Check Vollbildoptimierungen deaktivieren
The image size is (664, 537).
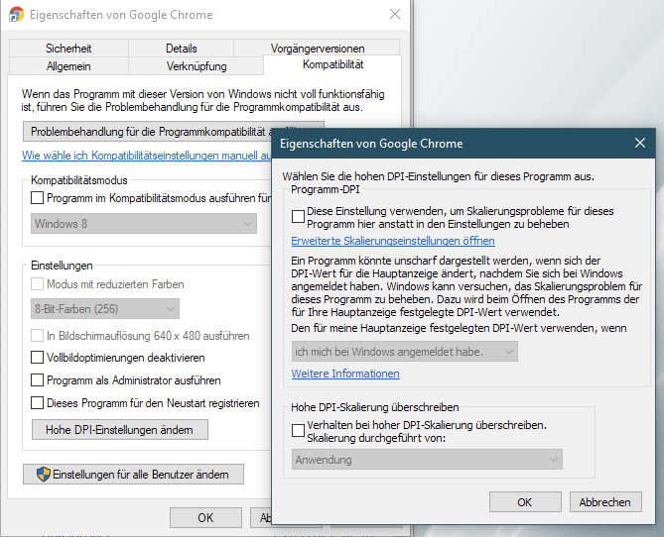pos(38,358)
